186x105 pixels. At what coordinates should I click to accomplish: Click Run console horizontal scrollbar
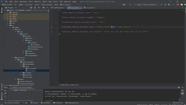tap(49, 101)
